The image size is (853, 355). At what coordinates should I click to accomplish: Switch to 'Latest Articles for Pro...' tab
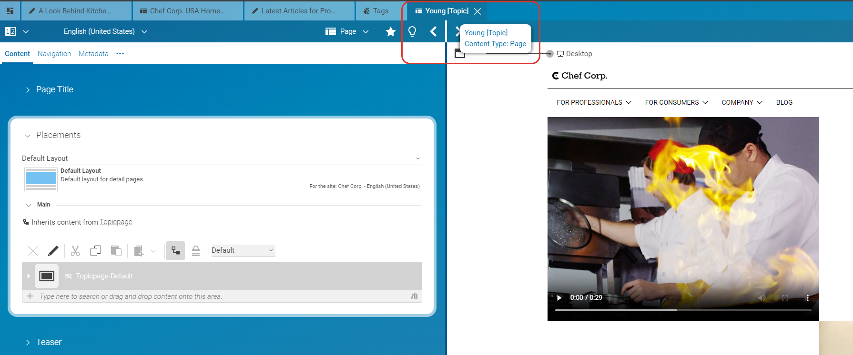(x=299, y=10)
